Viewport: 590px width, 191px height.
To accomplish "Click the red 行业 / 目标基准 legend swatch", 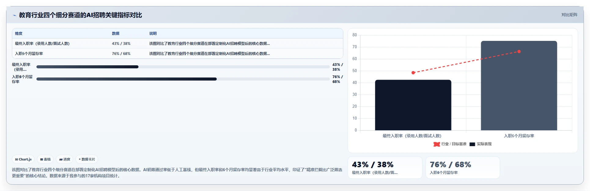I will point(437,144).
